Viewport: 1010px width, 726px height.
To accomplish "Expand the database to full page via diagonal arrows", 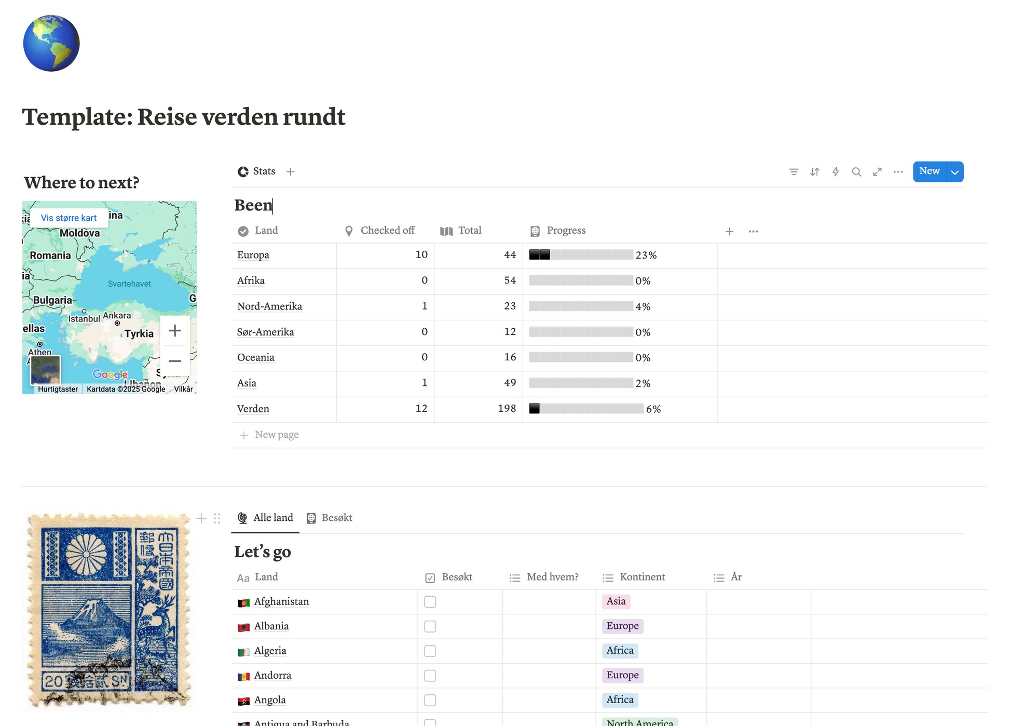I will 877,171.
